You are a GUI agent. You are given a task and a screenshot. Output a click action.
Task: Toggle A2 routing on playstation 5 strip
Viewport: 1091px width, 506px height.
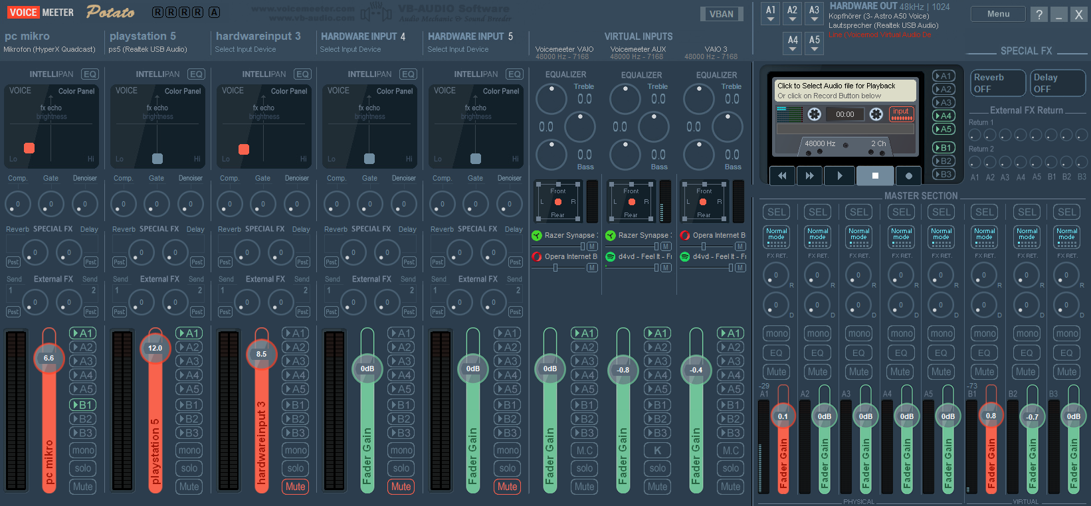[x=189, y=347]
